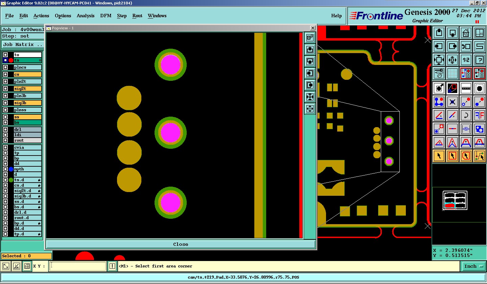The height and width of the screenshot is (284, 487).
Task: Open the Options menu
Action: 63,16
